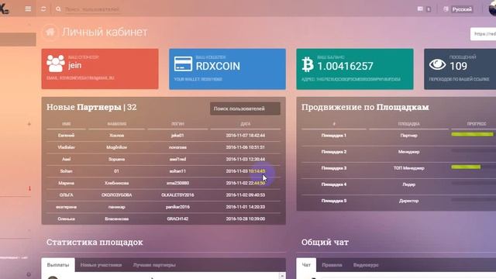Select login jeka01 in partners table

(177, 136)
